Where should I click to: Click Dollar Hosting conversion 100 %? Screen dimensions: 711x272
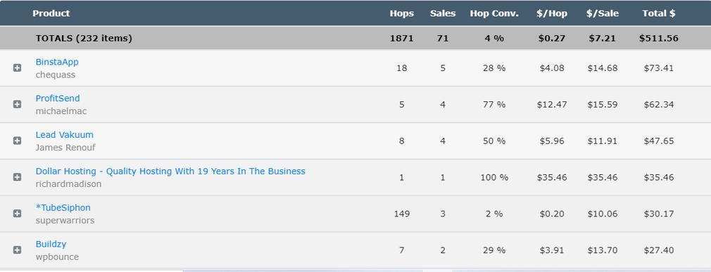pyautogui.click(x=494, y=177)
